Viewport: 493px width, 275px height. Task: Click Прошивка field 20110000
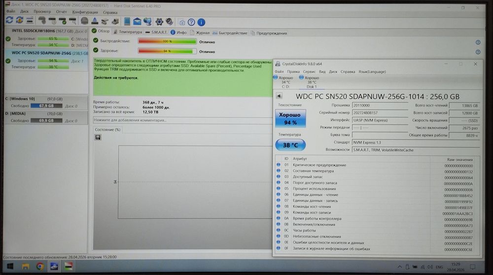coord(380,105)
